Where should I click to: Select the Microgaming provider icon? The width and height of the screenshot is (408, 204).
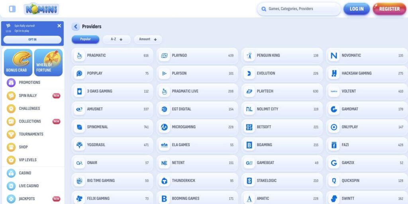coord(164,127)
